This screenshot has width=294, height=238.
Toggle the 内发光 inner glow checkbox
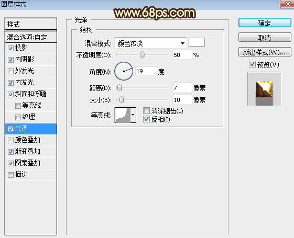click(x=10, y=83)
